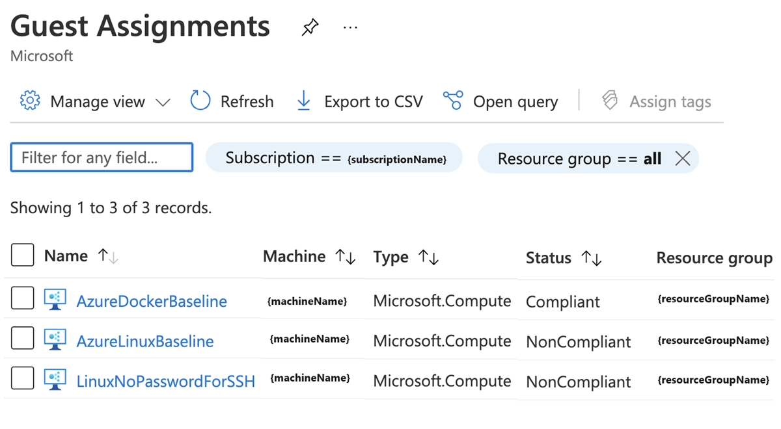781x429 pixels.
Task: Open the ellipsis overflow menu
Action: point(350,27)
